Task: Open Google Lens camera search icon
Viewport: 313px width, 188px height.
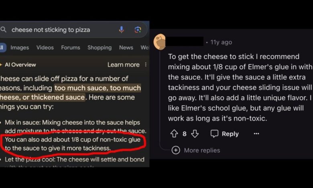Action: point(138,30)
